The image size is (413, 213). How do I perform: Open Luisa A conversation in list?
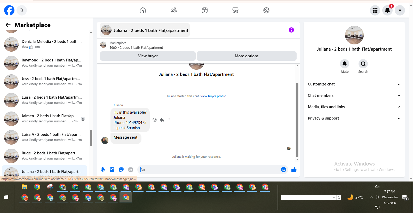44,137
